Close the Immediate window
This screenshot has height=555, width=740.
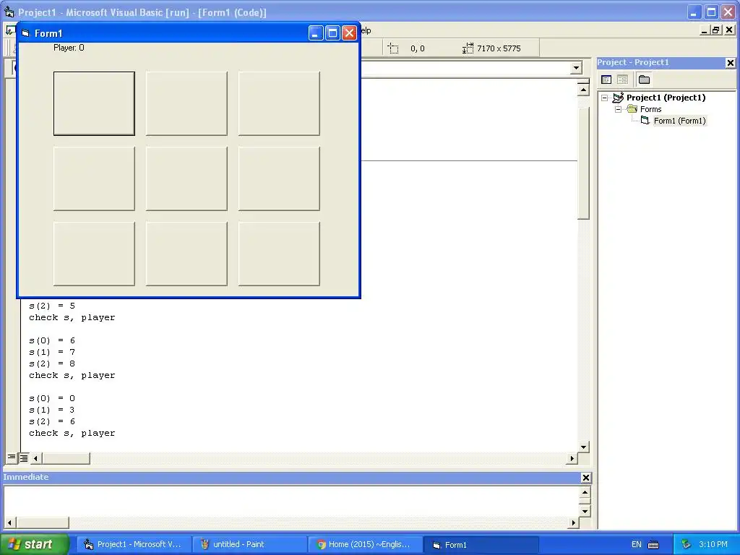point(585,478)
